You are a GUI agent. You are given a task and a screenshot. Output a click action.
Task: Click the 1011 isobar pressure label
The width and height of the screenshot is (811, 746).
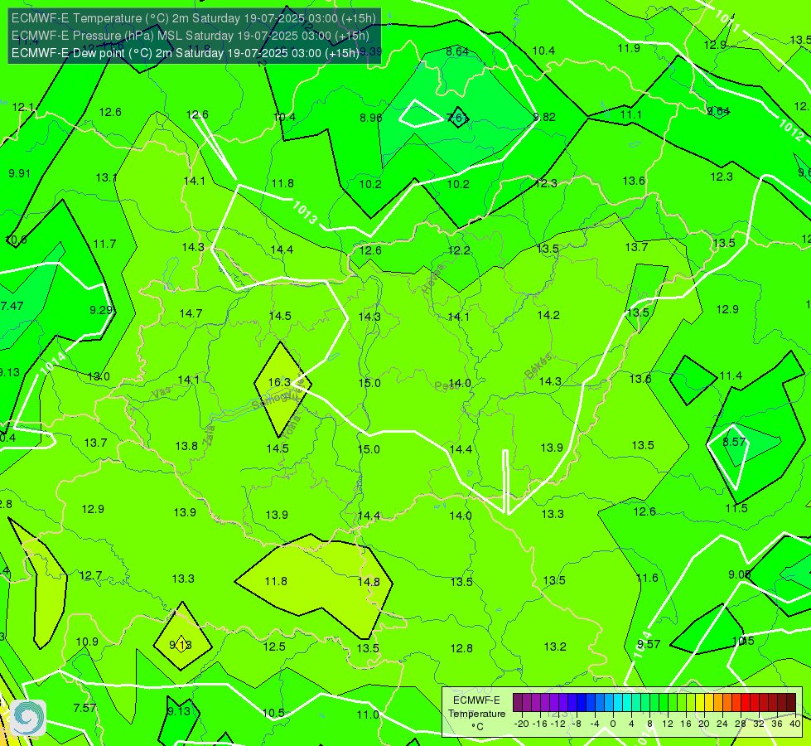point(727,21)
